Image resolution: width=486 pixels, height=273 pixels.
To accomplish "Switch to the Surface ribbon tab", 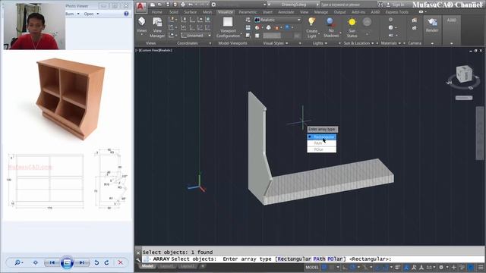I will point(190,12).
